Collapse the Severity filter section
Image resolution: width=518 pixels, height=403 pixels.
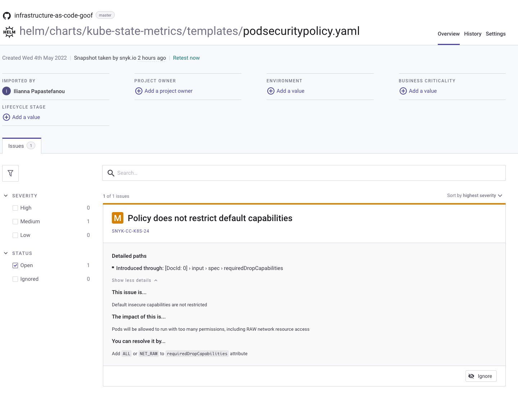pos(6,196)
